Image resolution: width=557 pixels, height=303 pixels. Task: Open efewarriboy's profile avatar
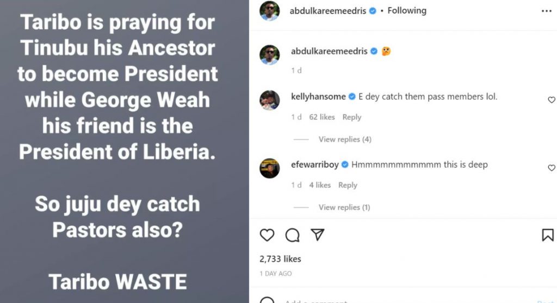click(x=269, y=168)
